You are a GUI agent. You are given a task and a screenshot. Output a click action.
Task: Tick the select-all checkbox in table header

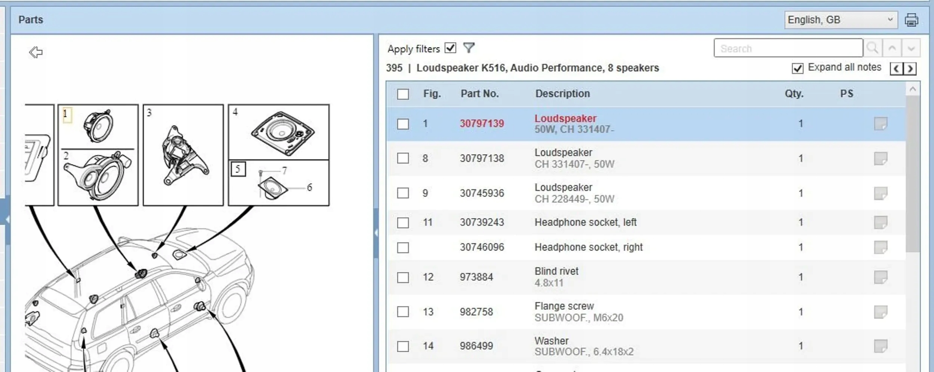(x=403, y=94)
